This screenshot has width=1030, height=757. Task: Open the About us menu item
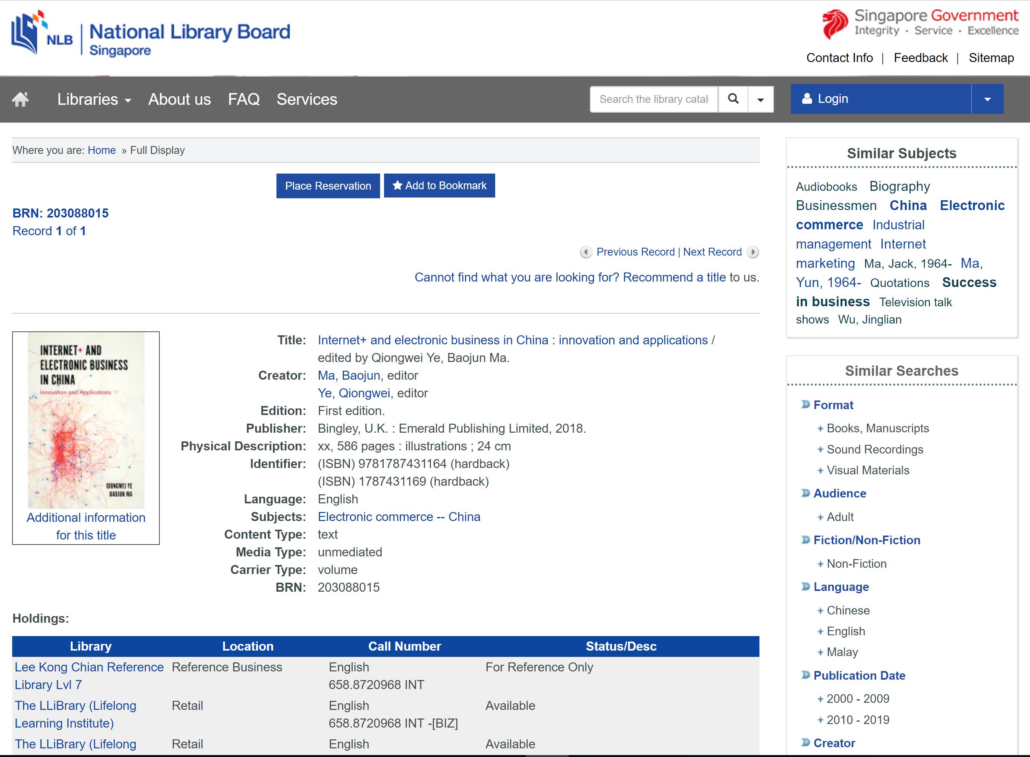pos(179,99)
